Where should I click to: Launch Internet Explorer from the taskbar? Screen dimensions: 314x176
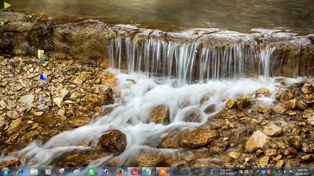click(20, 172)
